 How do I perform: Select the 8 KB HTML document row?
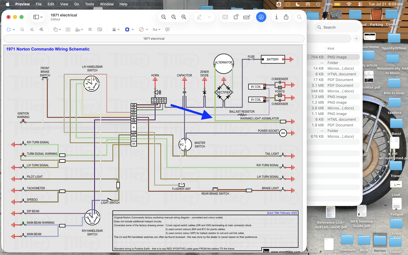coord(333,74)
